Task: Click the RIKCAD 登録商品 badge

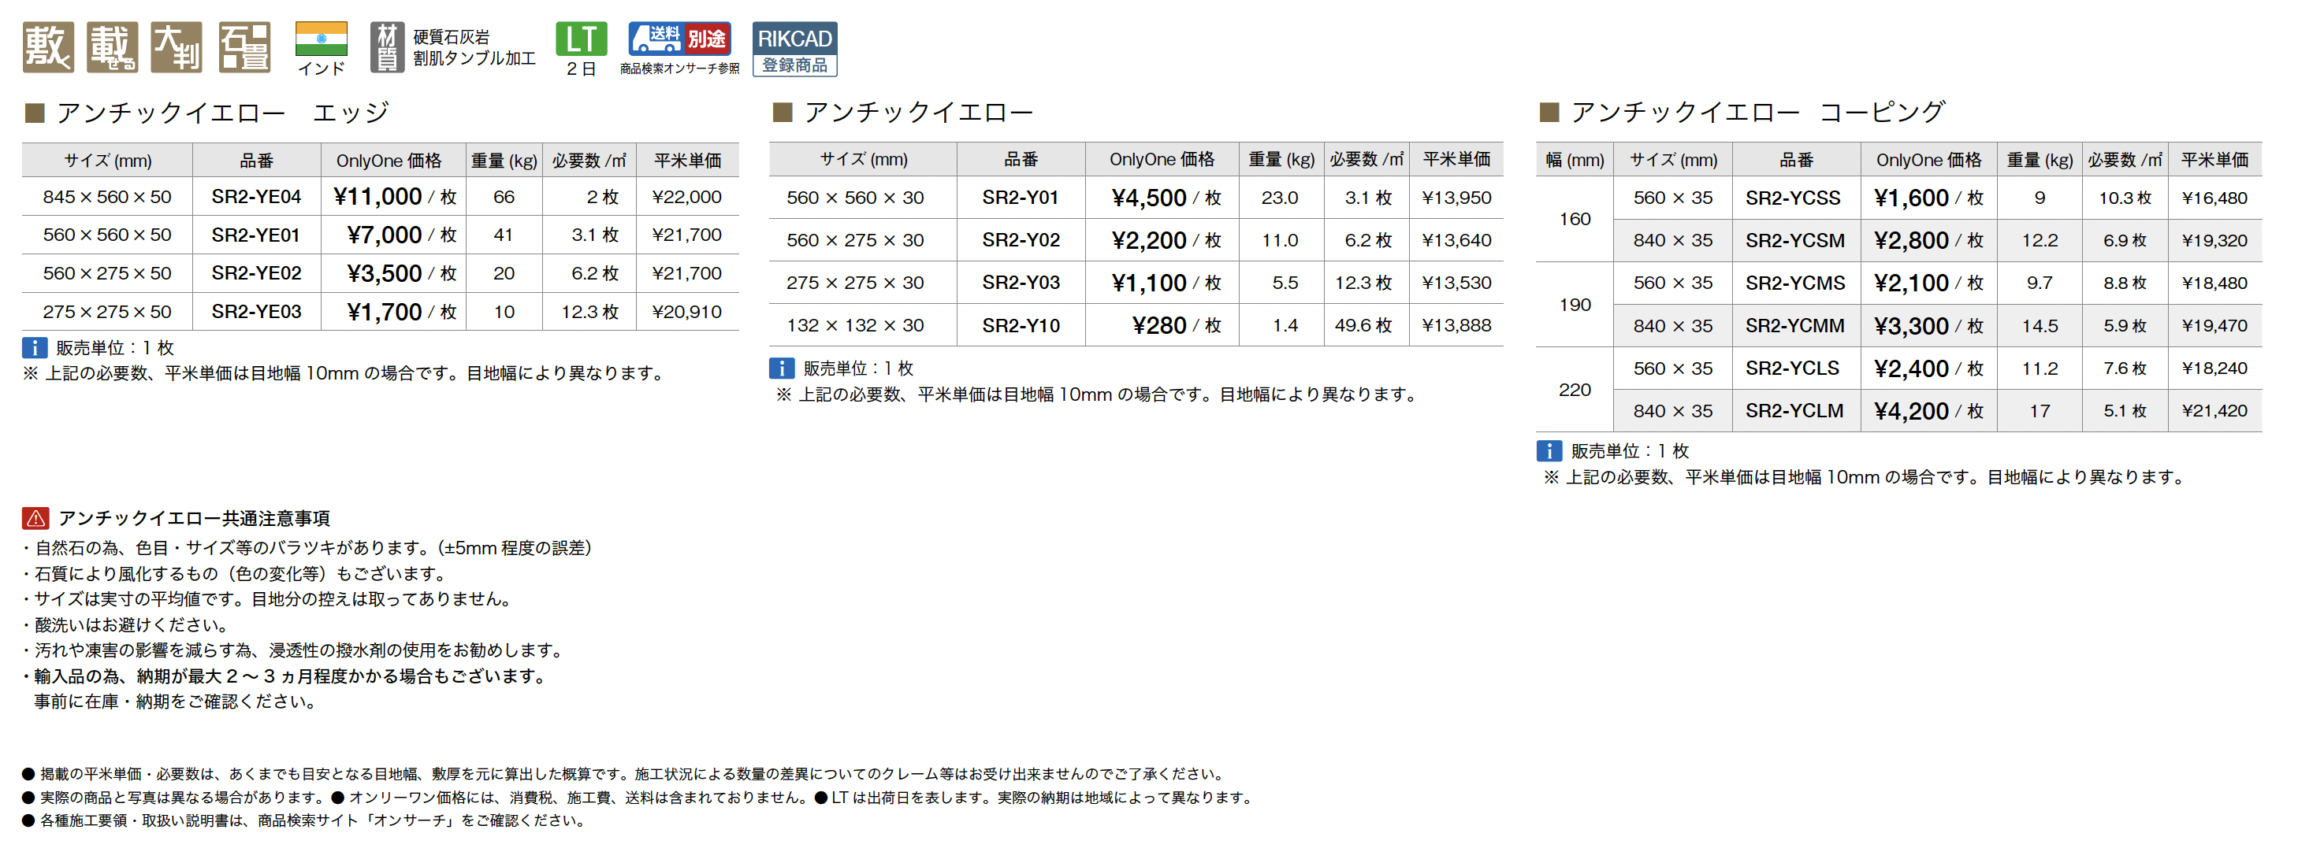Action: 794,49
